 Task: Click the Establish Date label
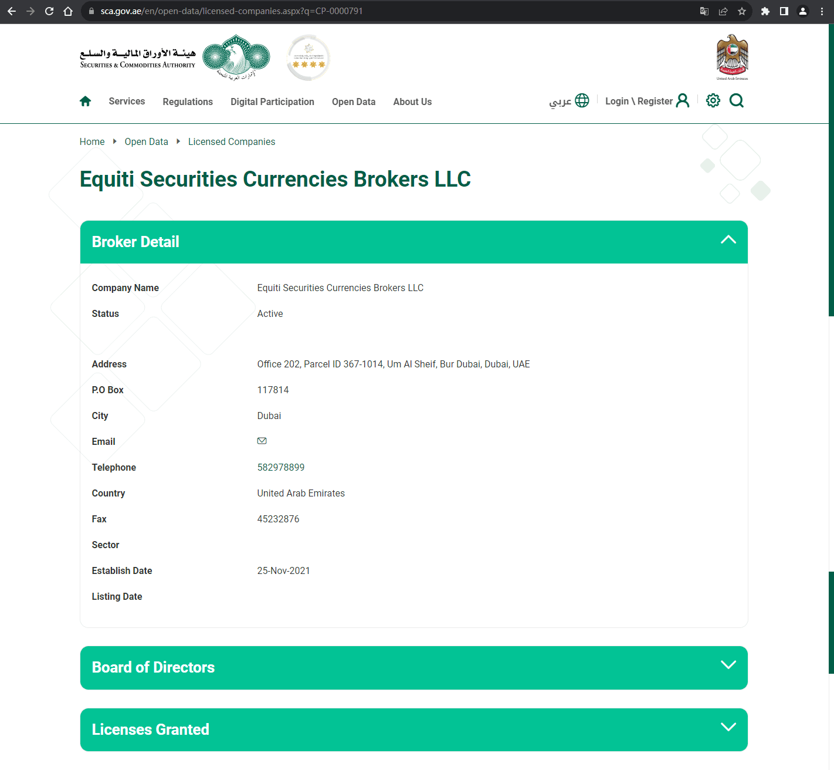pos(122,570)
